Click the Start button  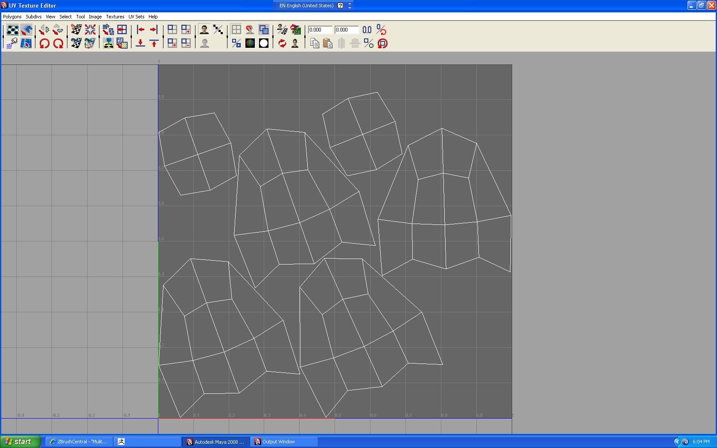(19, 442)
